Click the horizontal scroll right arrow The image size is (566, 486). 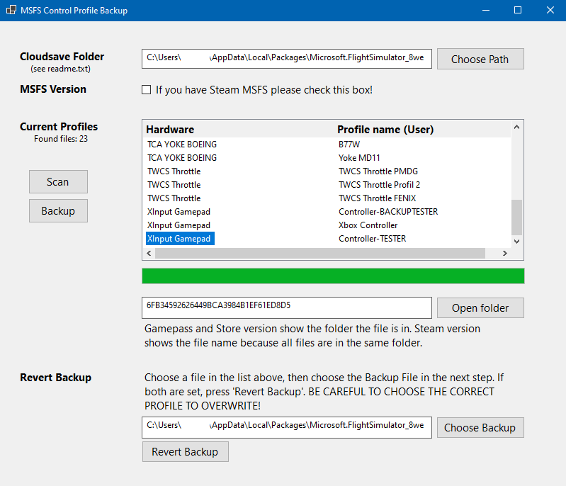pyautogui.click(x=504, y=254)
